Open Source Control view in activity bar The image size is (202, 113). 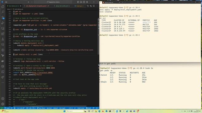click(3, 18)
